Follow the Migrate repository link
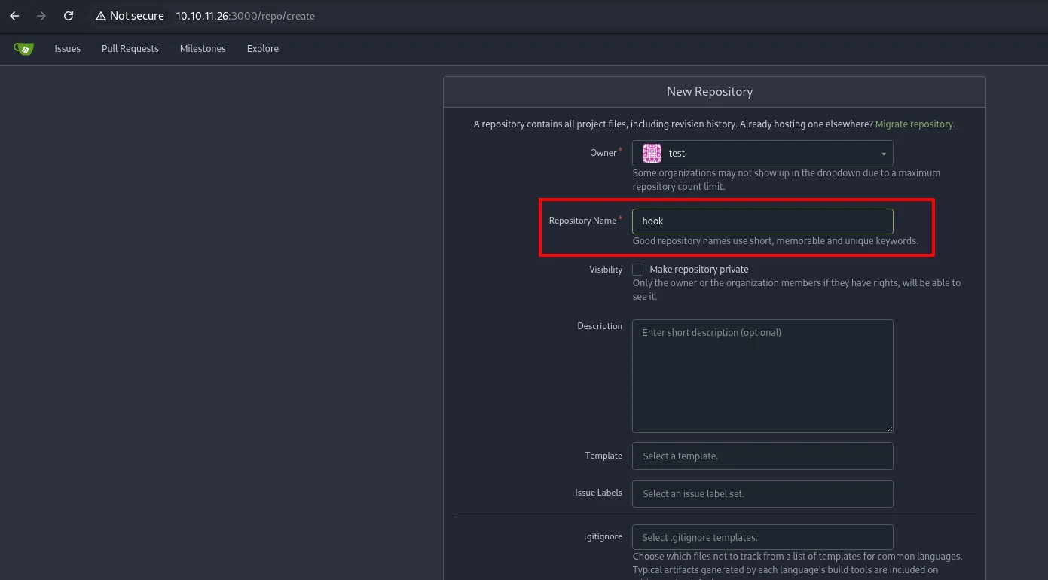1048x580 pixels. coord(915,124)
